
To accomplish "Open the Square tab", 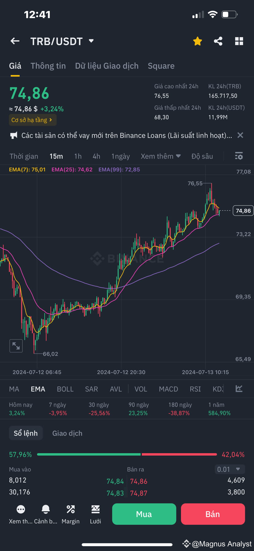I will 161,66.
